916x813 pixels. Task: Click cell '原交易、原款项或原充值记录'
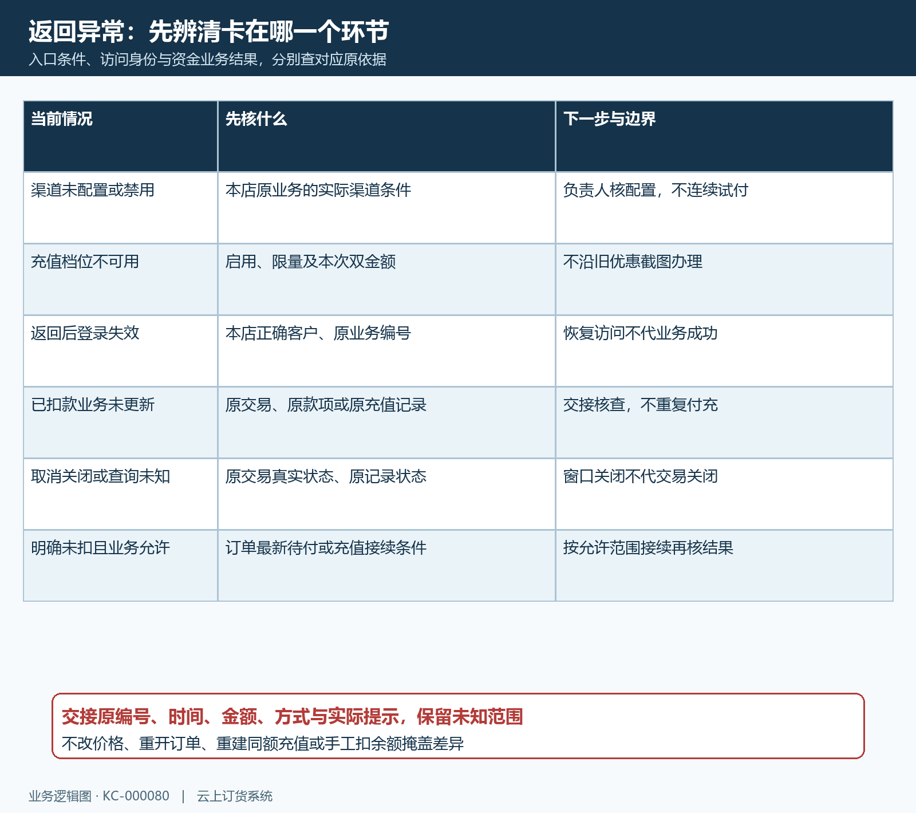coord(386,423)
